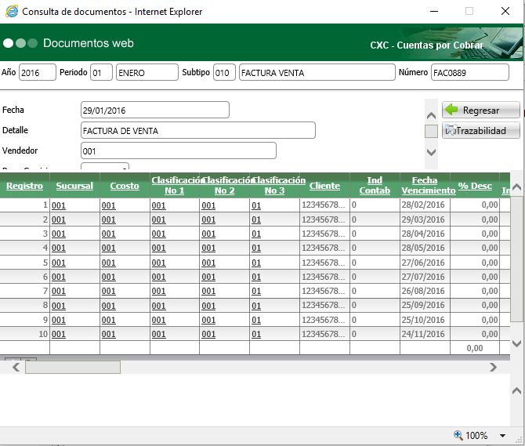Open Clasificación No 1 link in row 3
The height and width of the screenshot is (446, 525).
click(159, 234)
